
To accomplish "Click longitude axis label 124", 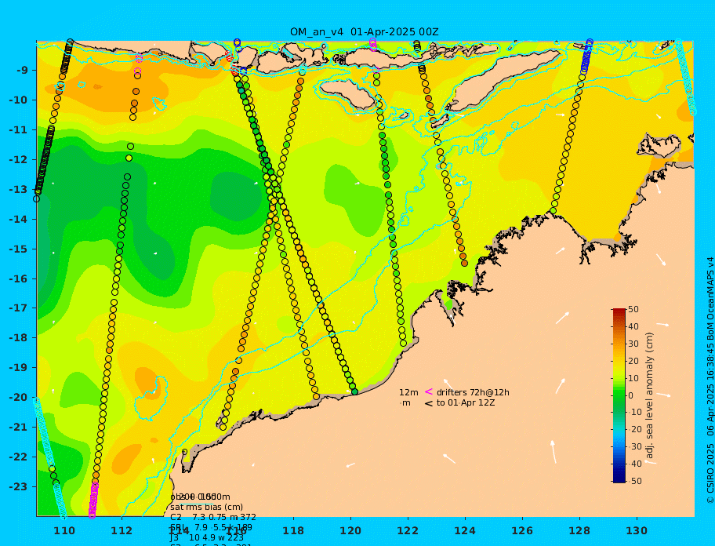I will click(x=465, y=530).
